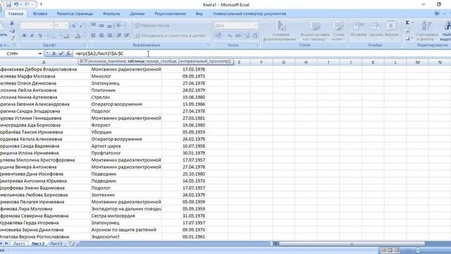
Task: Open the Insert Function fx dialog
Action: tap(68, 54)
